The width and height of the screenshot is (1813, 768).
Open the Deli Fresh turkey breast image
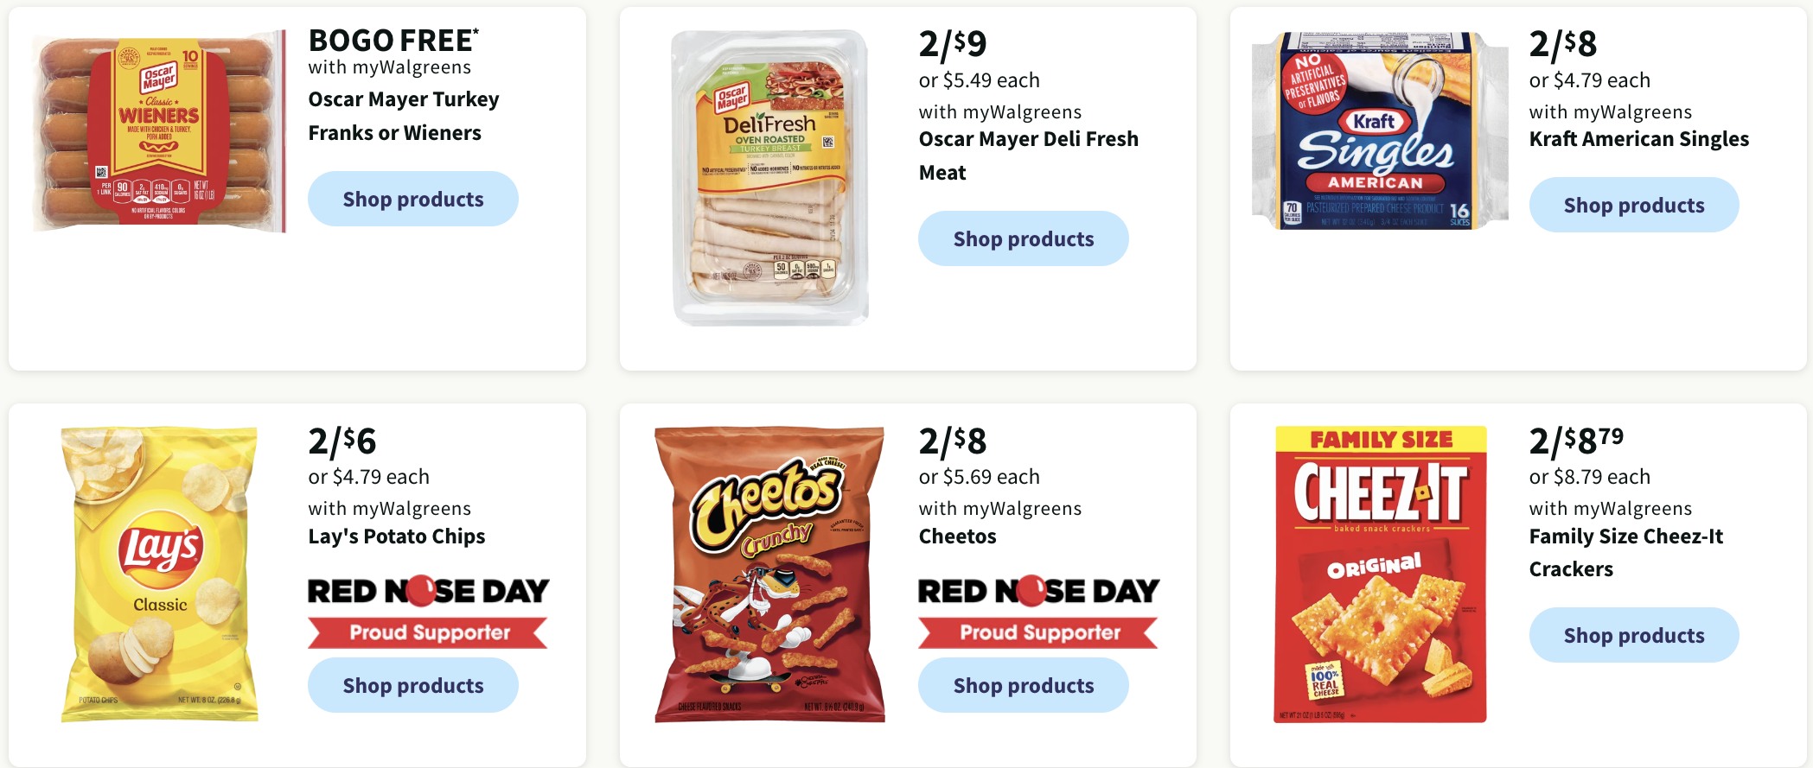pyautogui.click(x=769, y=178)
